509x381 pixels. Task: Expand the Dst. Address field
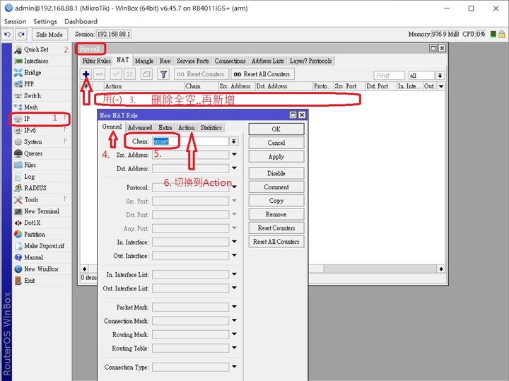[234, 168]
